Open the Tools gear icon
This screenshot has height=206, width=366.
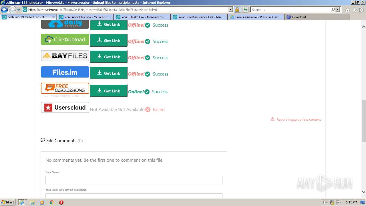tap(361, 10)
